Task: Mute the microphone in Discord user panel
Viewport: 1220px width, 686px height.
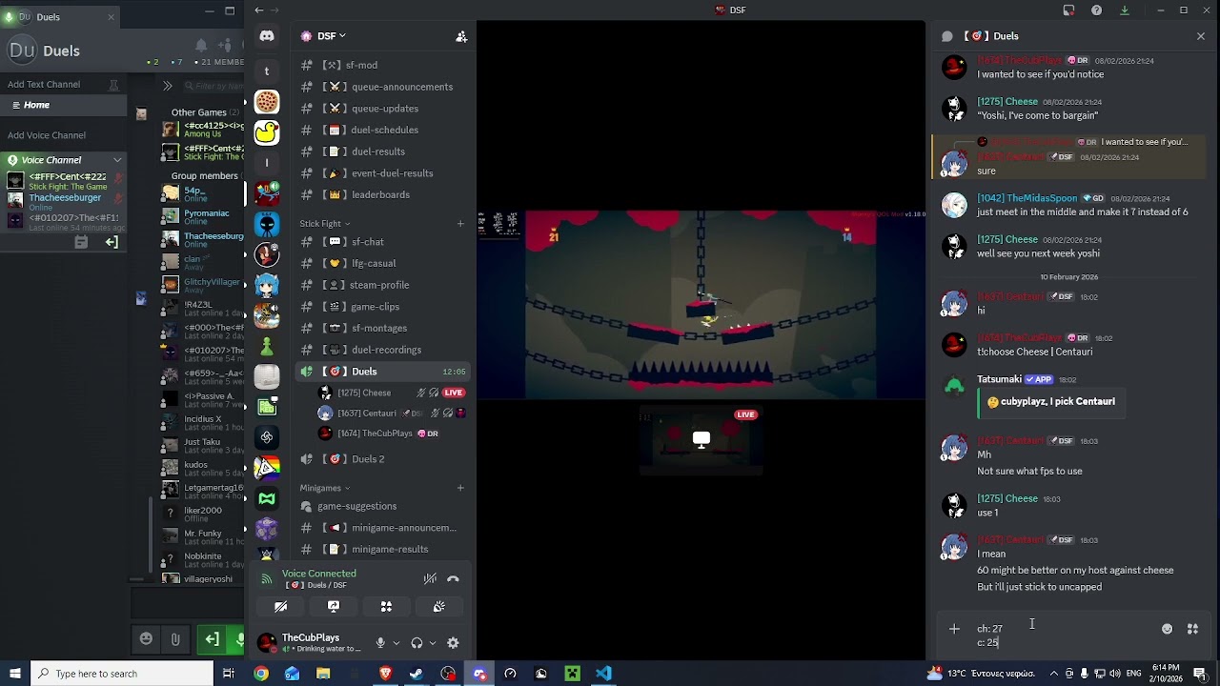Action: (x=380, y=643)
